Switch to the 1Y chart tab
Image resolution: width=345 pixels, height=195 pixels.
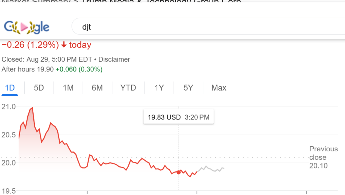[x=159, y=88]
